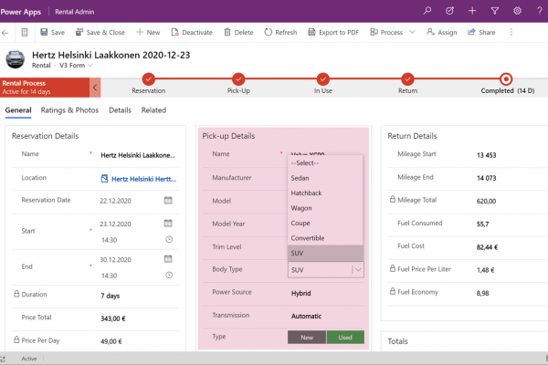Choose the highlighted SUV list option
The image size is (548, 365).
(x=325, y=253)
